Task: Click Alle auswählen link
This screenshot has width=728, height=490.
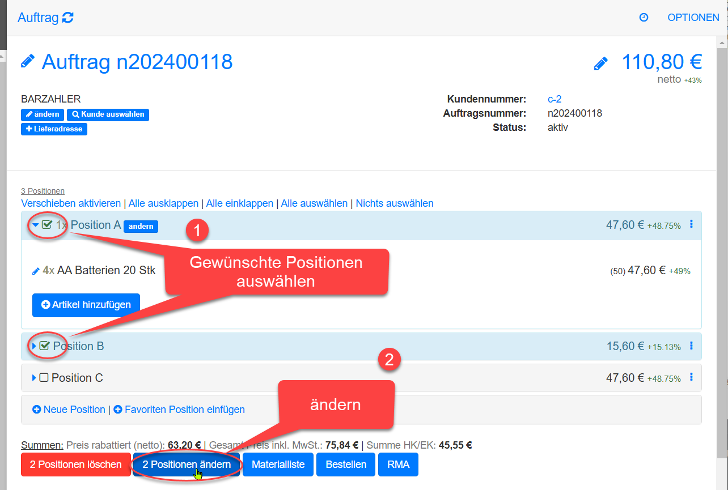Action: 314,203
